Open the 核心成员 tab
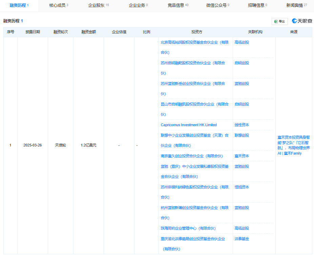 coord(59,5)
